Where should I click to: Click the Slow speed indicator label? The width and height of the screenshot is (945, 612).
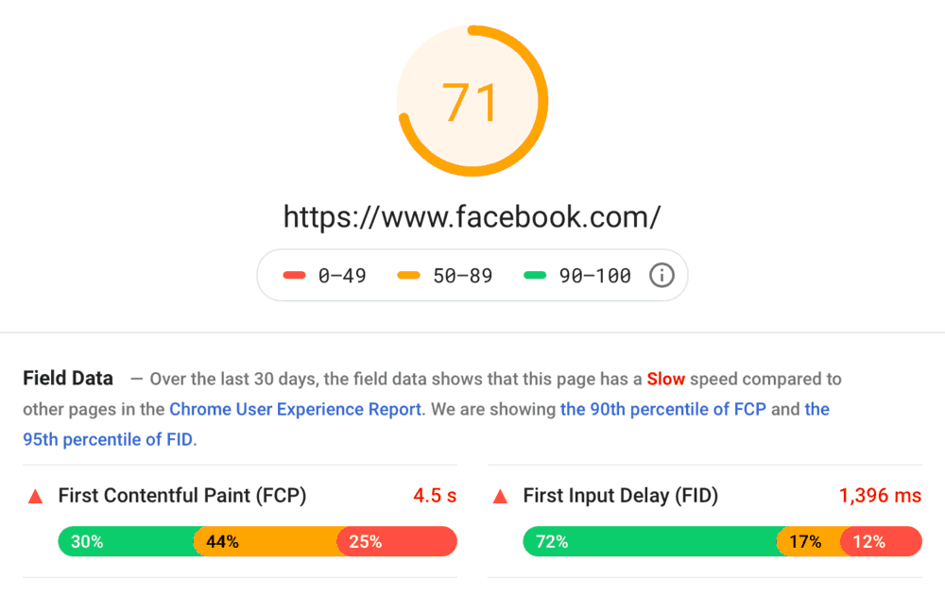coord(666,379)
